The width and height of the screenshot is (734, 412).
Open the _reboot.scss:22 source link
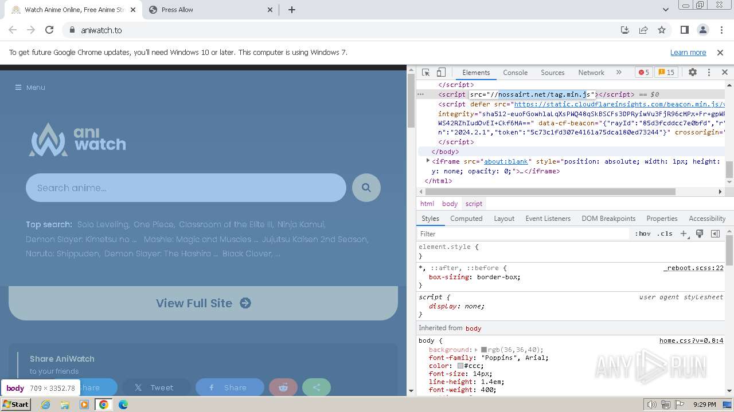[693, 268]
